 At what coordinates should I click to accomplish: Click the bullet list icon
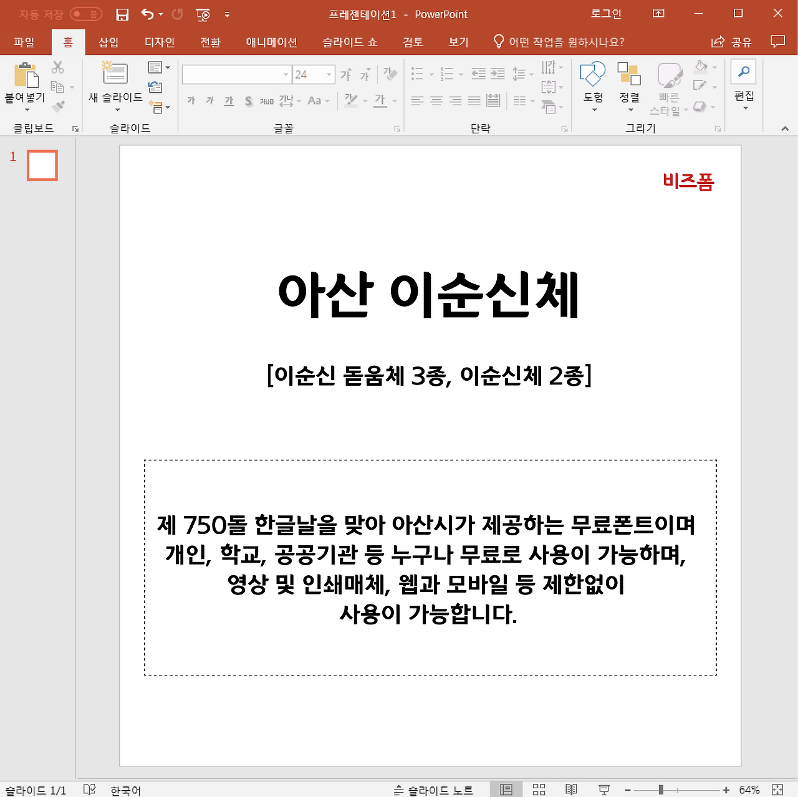417,74
